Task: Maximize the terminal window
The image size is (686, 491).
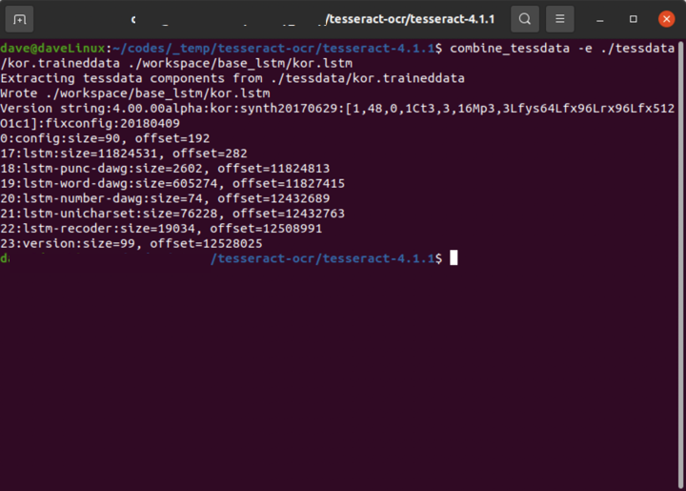Action: point(633,19)
